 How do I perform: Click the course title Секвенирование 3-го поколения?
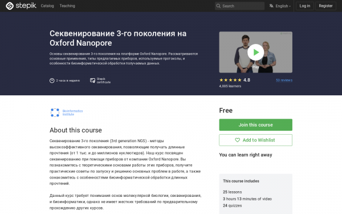point(118,38)
